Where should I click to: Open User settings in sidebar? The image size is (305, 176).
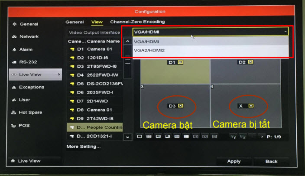(15, 100)
